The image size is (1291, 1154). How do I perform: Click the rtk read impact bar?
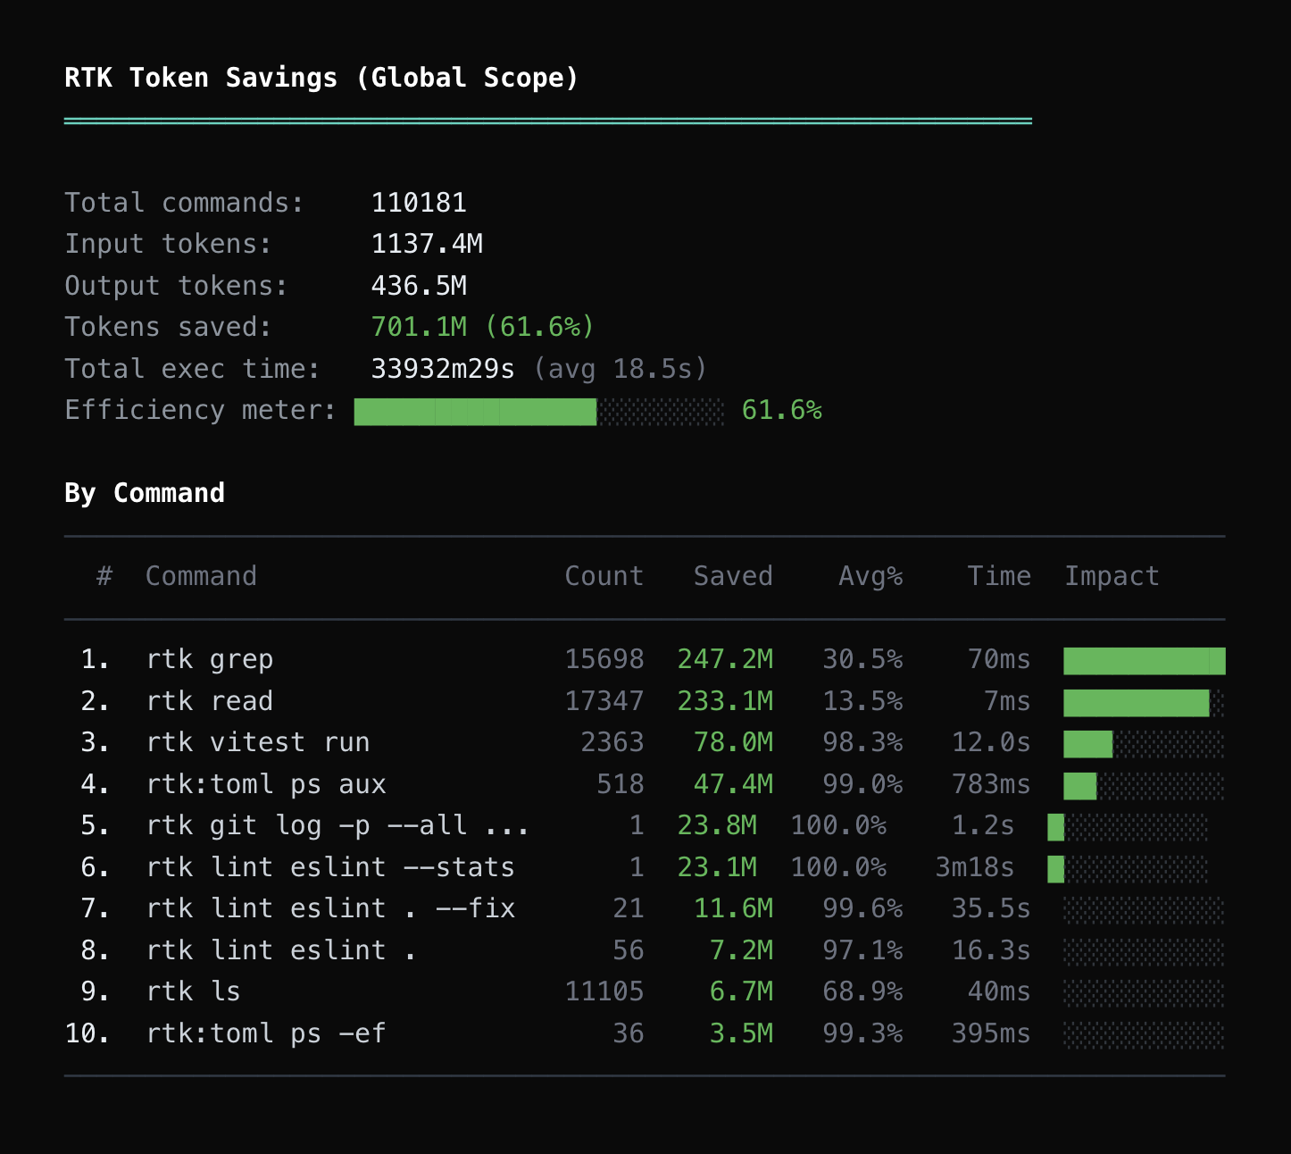pos(1145,703)
